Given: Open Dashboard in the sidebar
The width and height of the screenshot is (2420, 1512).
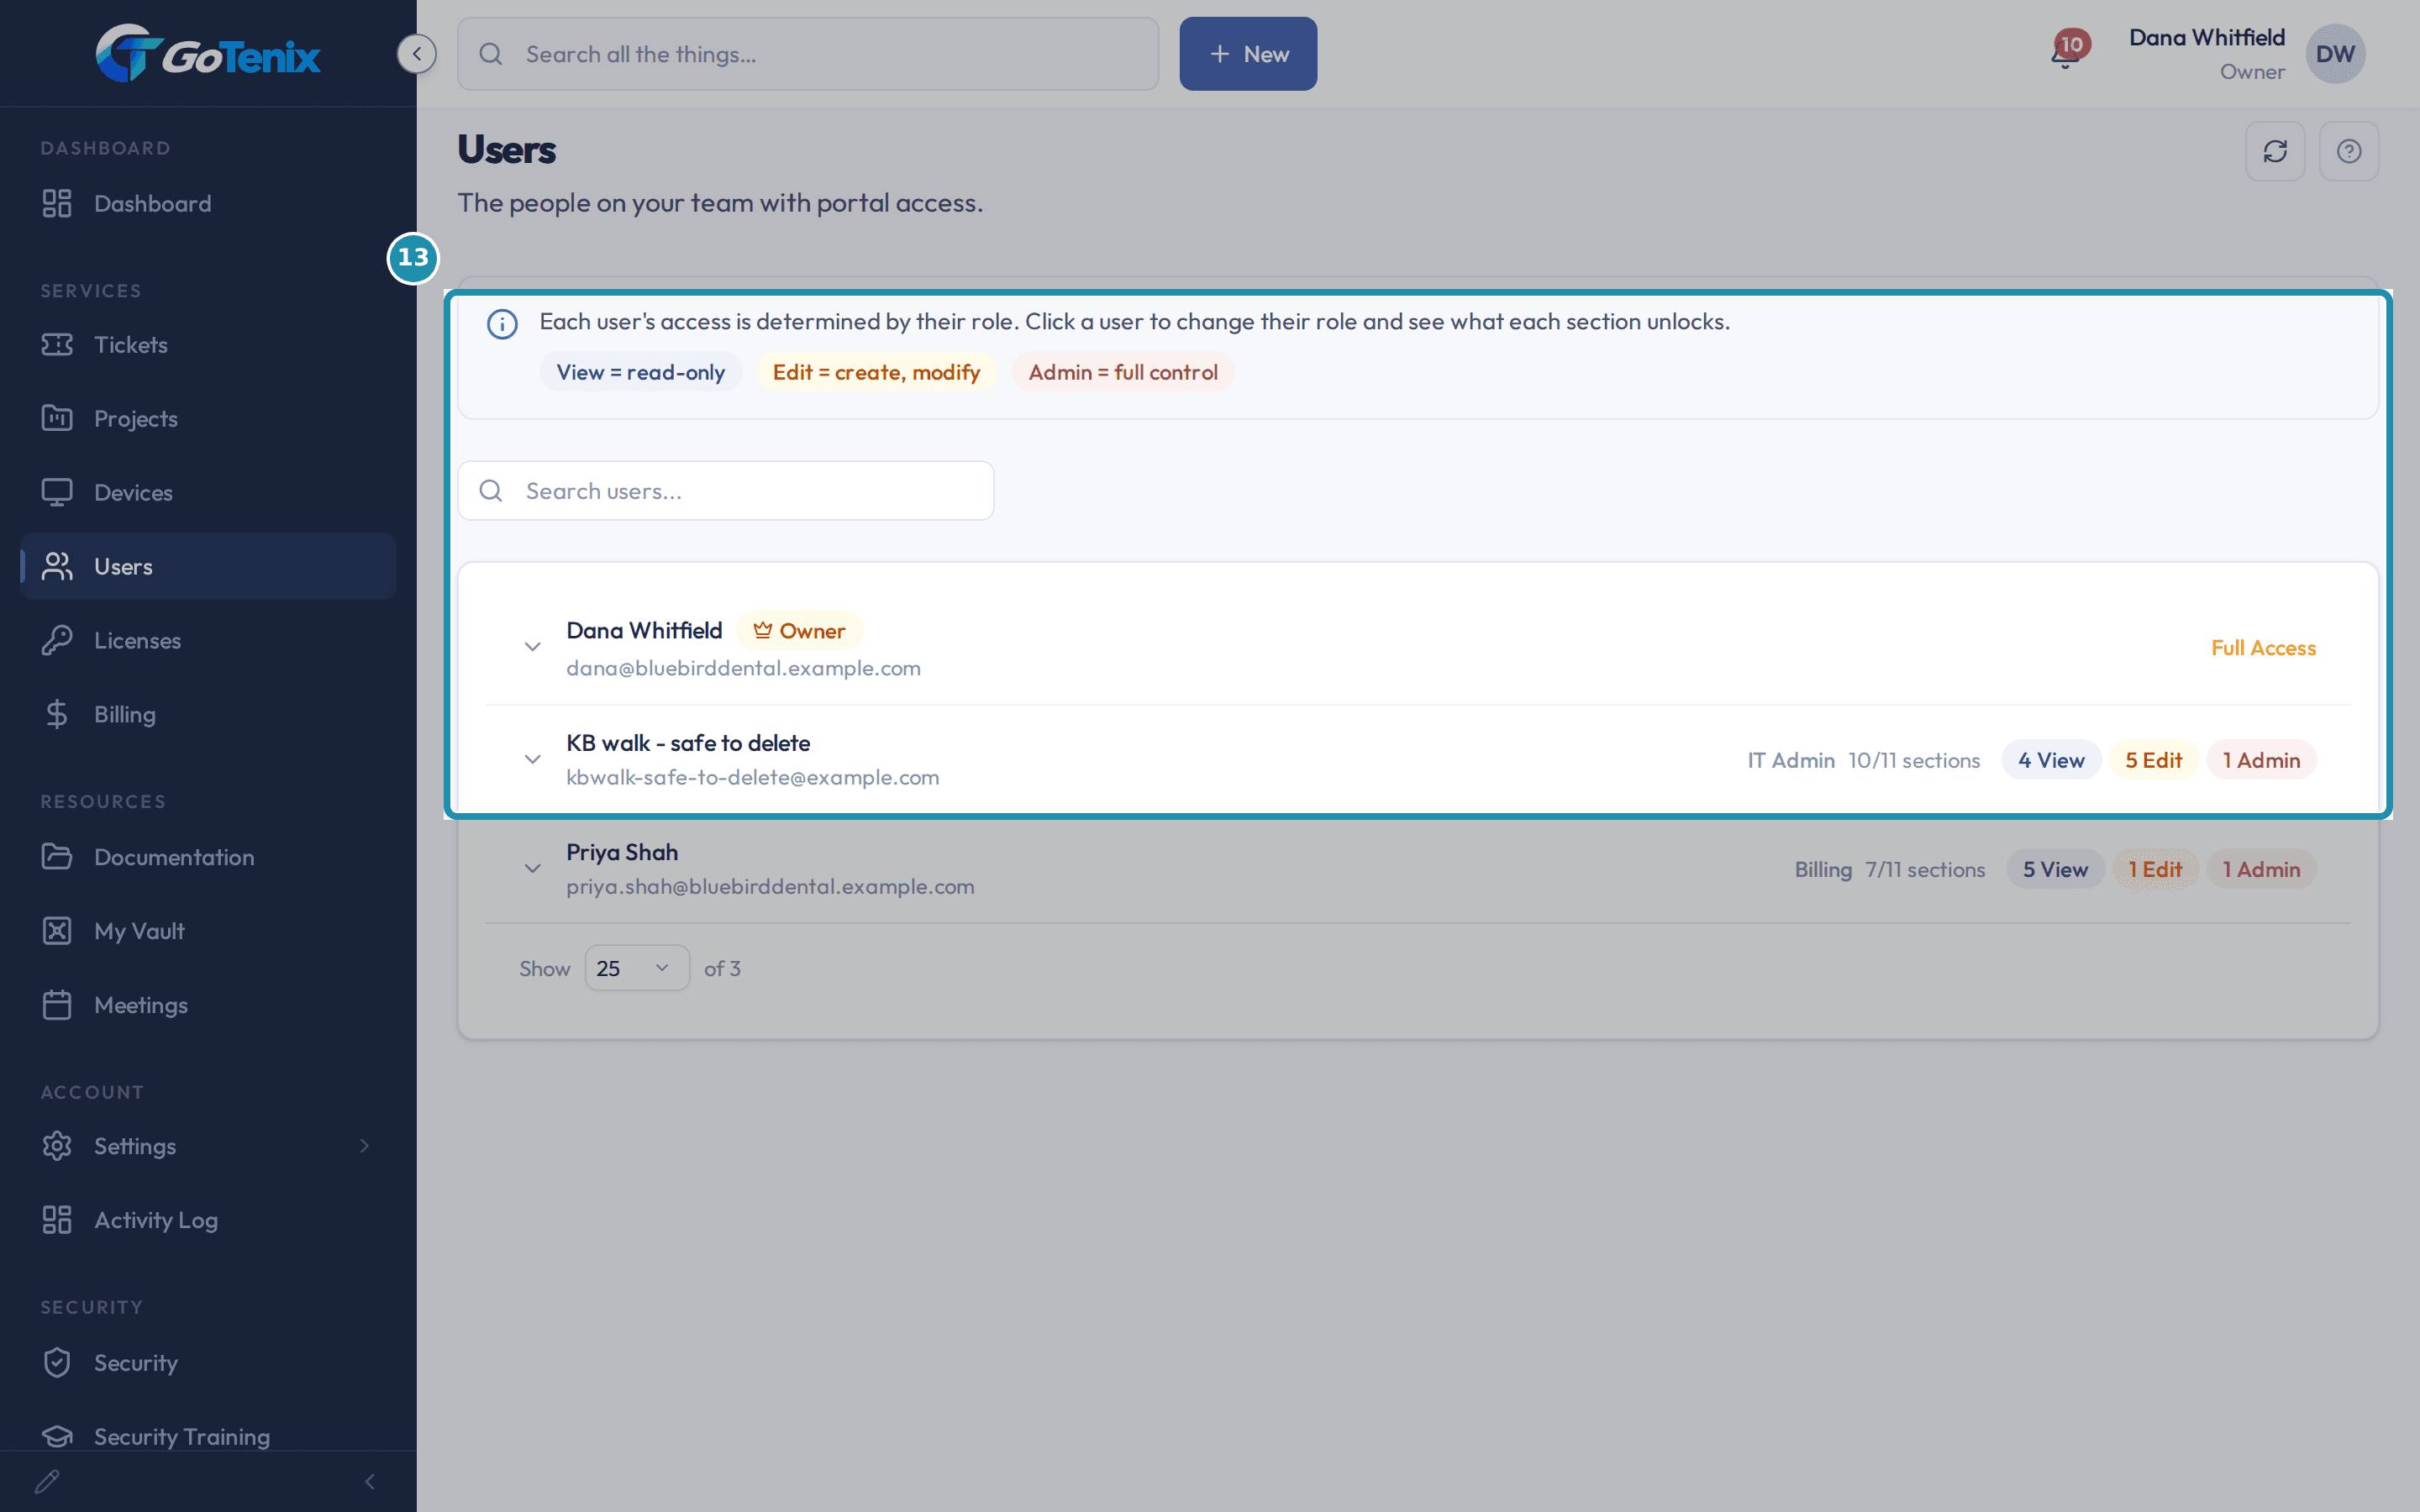Looking at the screenshot, I should [208, 204].
